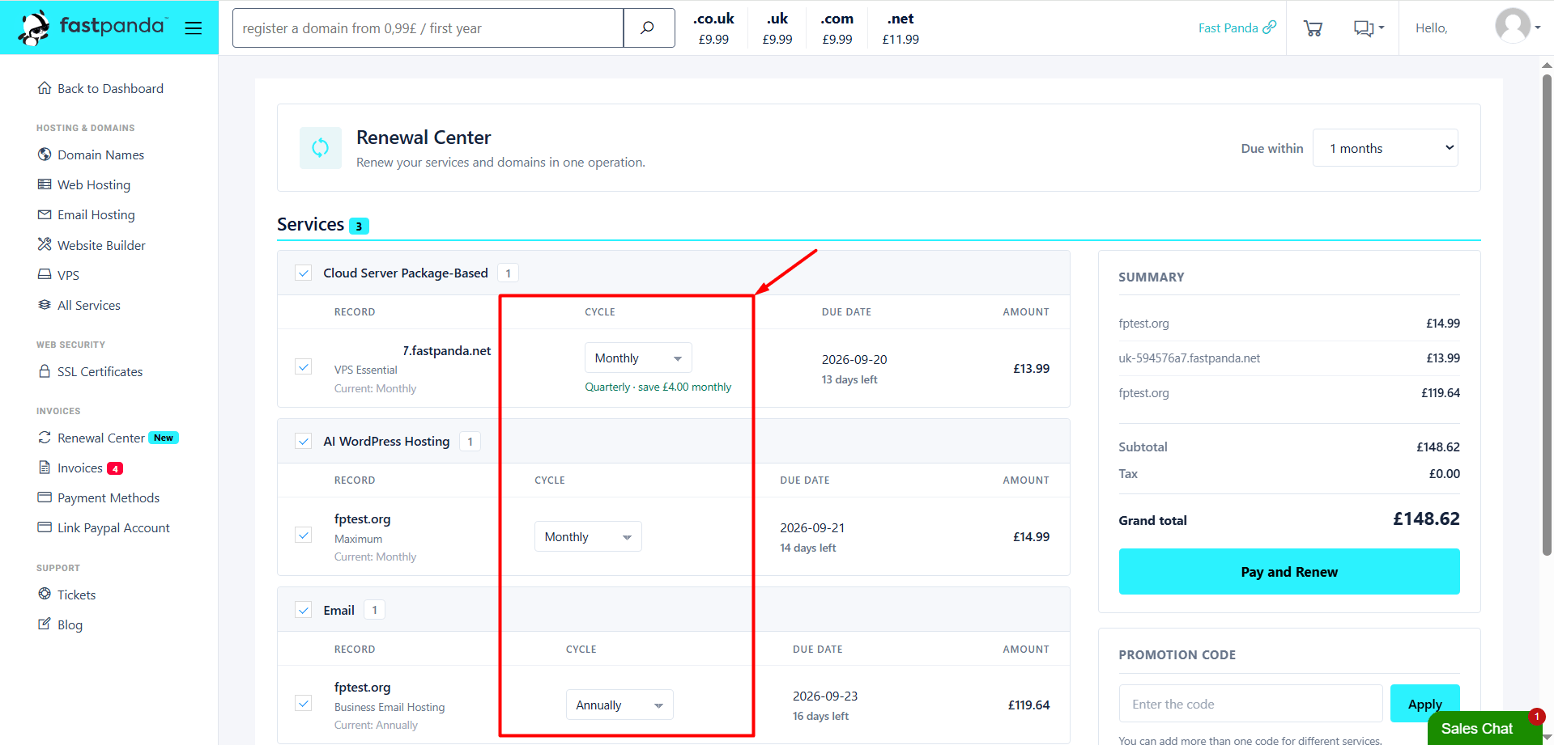Open the Business Email Hosting cycle dropdown
1554x745 pixels.
click(x=619, y=705)
